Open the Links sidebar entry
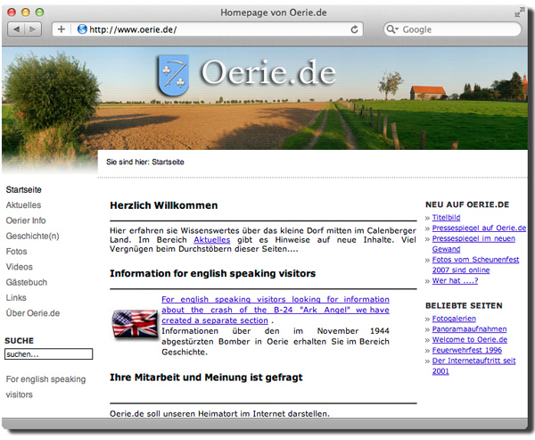Viewport: 535px width, 440px height. 16,297
